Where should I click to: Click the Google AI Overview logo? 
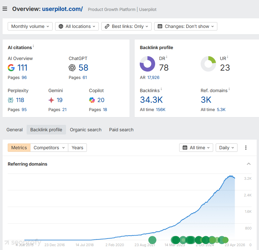point(11,68)
